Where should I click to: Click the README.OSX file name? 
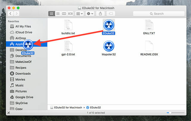pos(149,54)
